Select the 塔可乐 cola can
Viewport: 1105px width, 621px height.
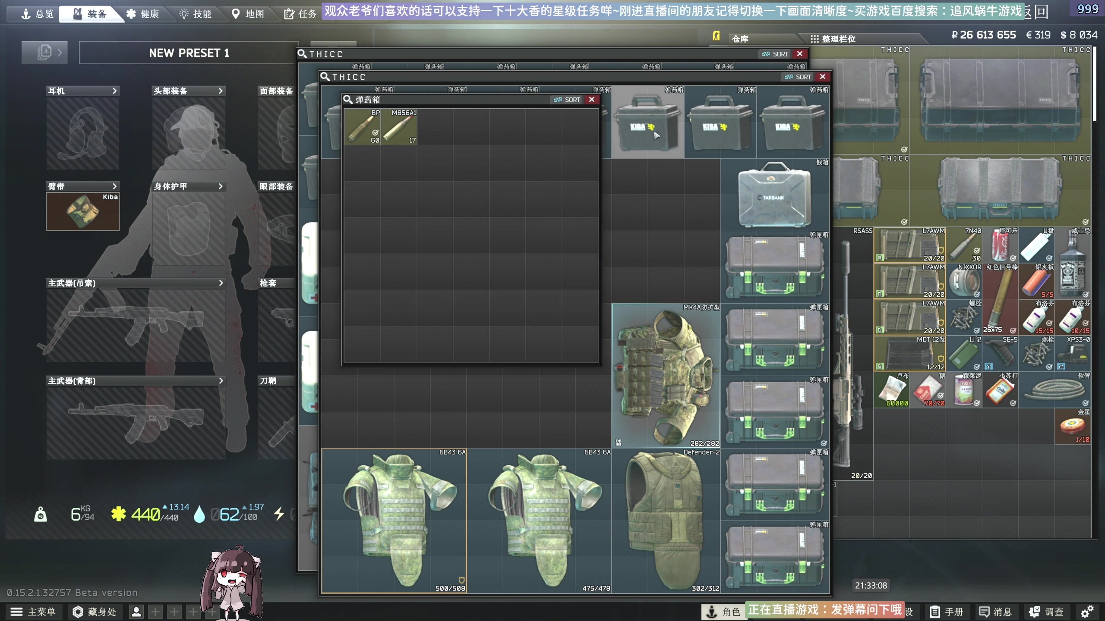pyautogui.click(x=1001, y=245)
